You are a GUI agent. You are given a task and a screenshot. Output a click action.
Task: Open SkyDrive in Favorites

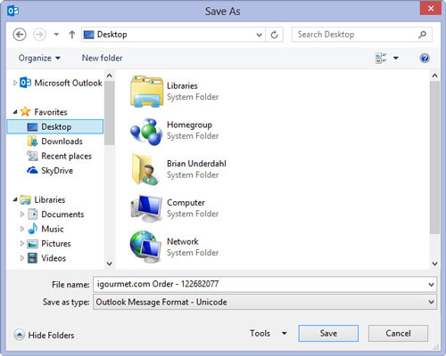[x=50, y=171]
